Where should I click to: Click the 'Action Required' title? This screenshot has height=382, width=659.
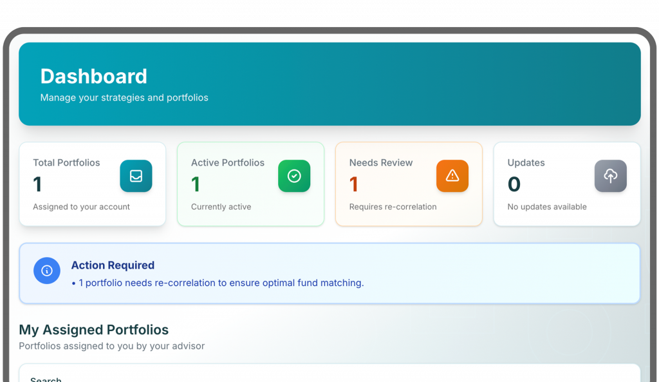pos(113,265)
